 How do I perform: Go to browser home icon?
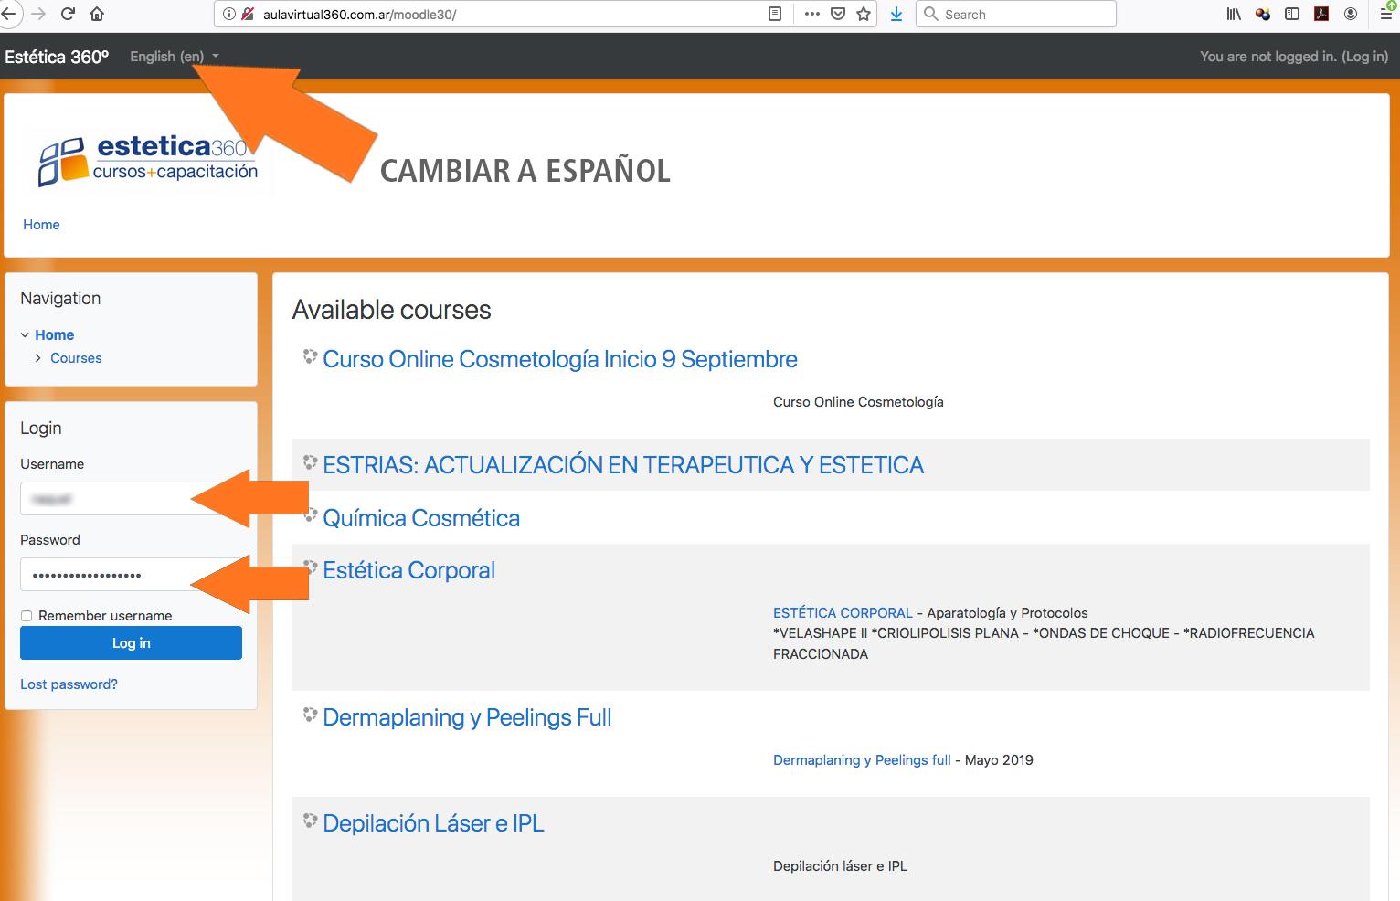pyautogui.click(x=97, y=14)
